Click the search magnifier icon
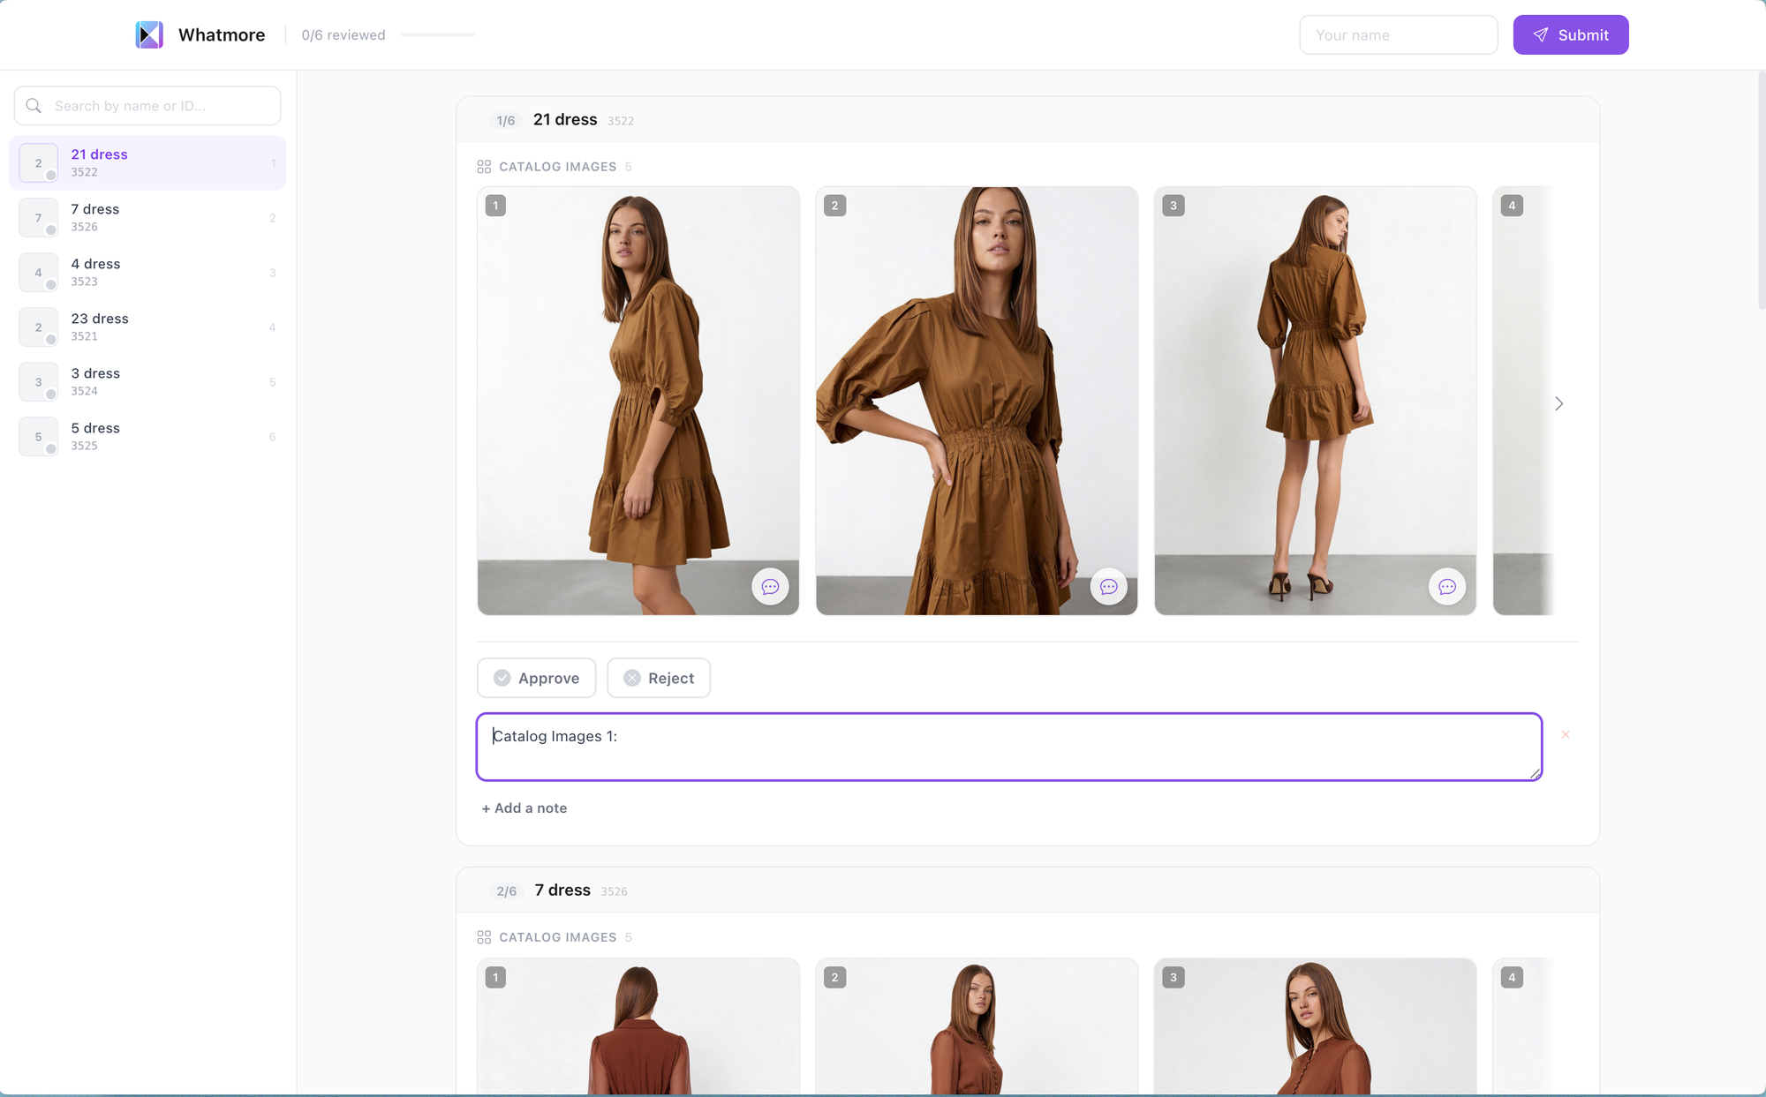1766x1097 pixels. point(34,106)
